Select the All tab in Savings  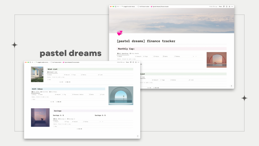55,119
